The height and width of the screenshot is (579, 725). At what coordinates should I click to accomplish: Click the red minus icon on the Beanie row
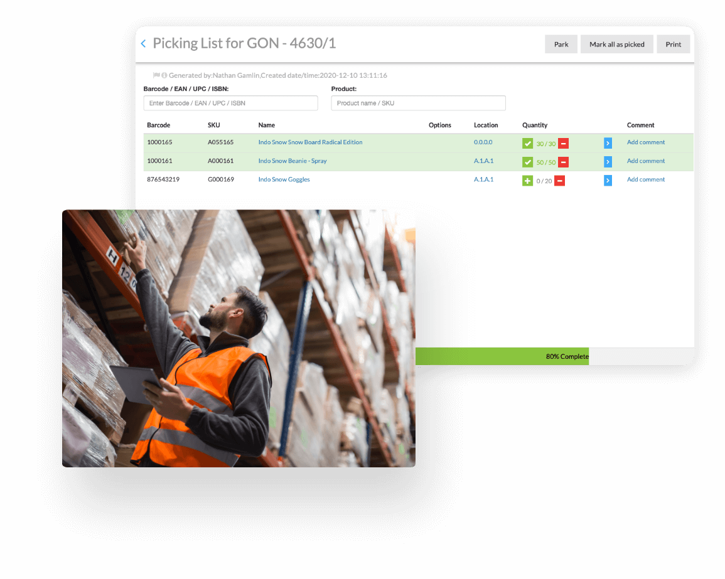coord(563,161)
